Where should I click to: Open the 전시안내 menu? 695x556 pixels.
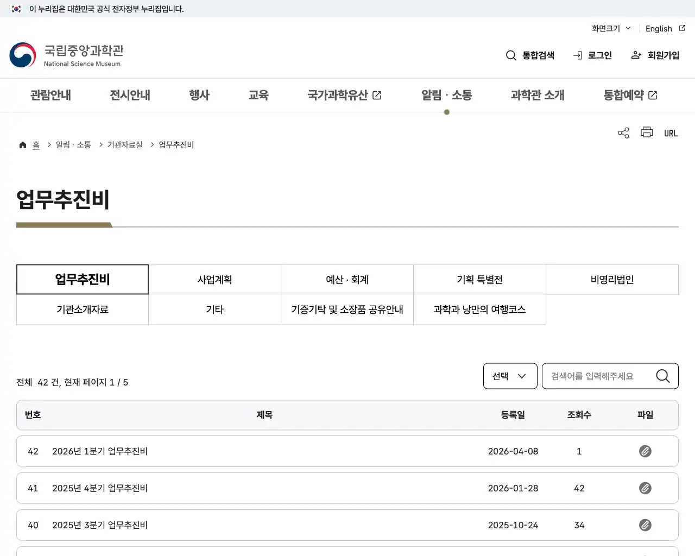pyautogui.click(x=129, y=95)
